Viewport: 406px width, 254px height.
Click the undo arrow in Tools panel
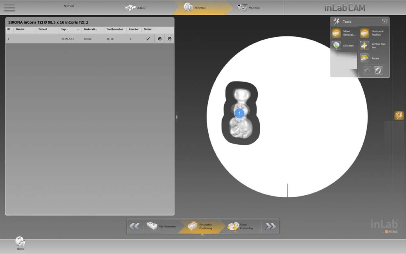[367, 70]
